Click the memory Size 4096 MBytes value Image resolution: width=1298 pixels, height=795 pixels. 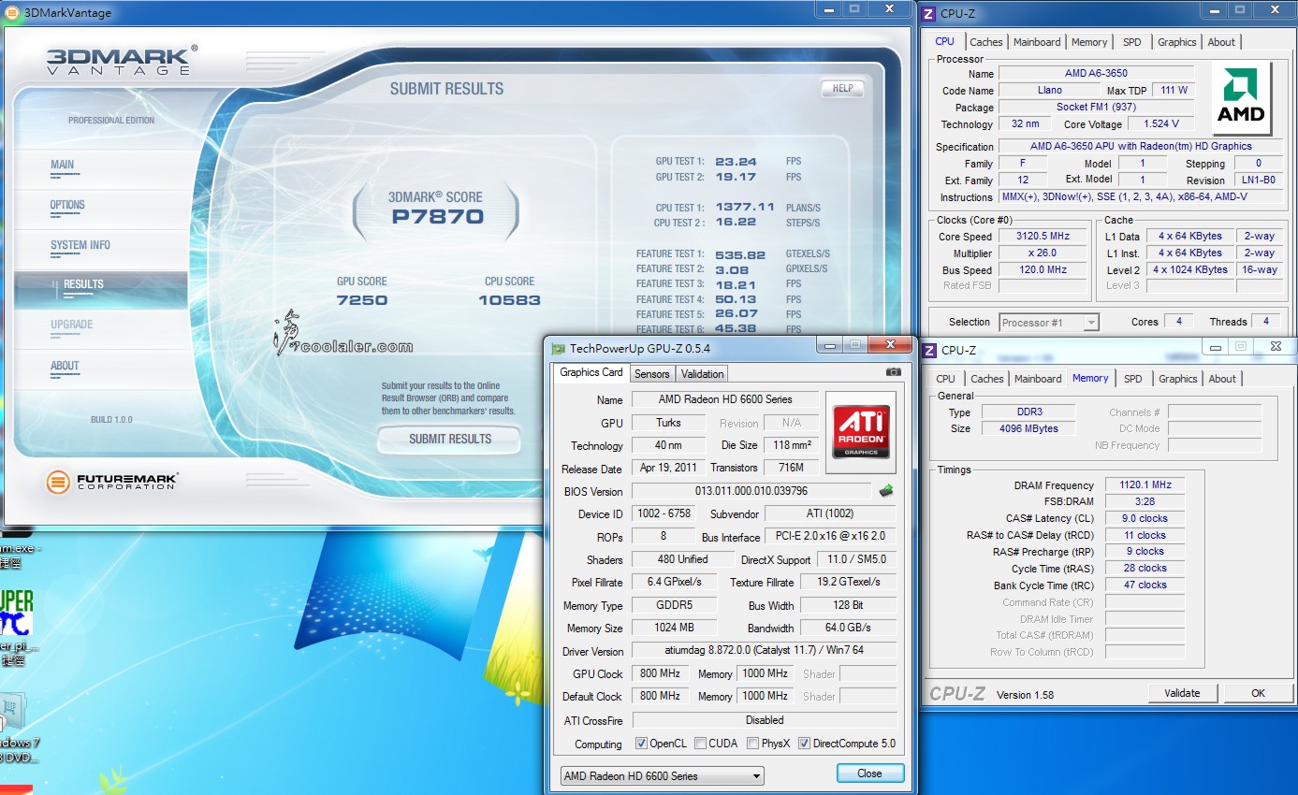click(x=1029, y=429)
